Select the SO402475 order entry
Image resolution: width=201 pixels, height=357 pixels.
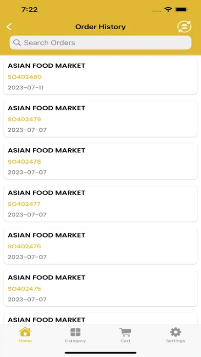(x=100, y=288)
